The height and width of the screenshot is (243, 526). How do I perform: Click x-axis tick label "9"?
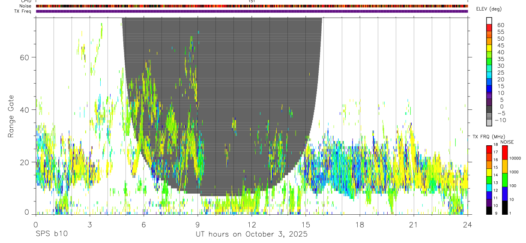point(198,224)
